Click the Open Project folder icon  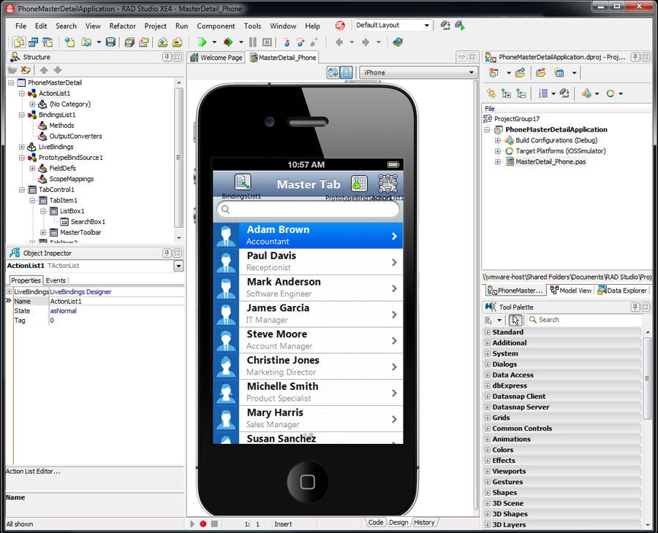144,42
